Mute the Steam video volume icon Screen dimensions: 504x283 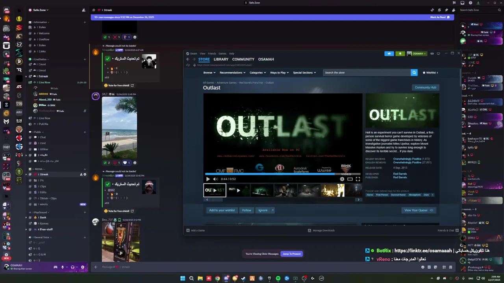coord(215,179)
